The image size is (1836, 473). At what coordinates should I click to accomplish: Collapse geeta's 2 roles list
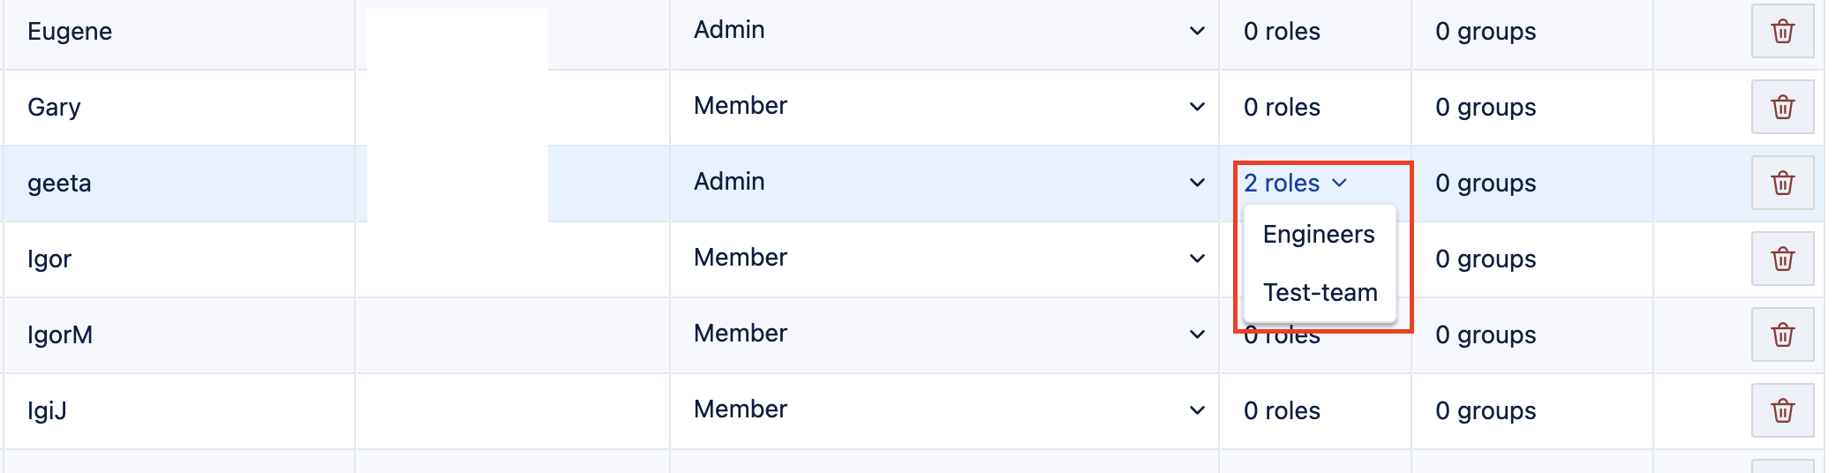click(x=1295, y=184)
